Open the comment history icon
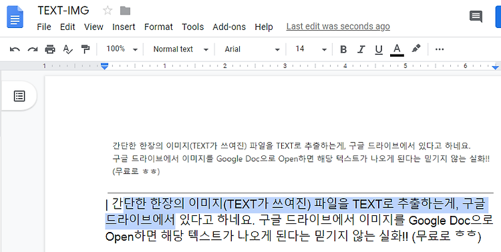501x252 pixels. click(476, 16)
